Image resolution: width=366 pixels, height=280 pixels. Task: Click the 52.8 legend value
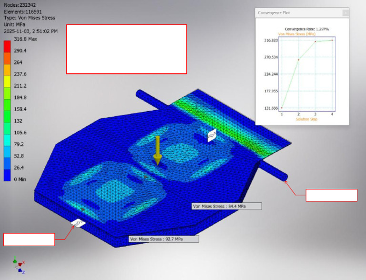(19, 156)
